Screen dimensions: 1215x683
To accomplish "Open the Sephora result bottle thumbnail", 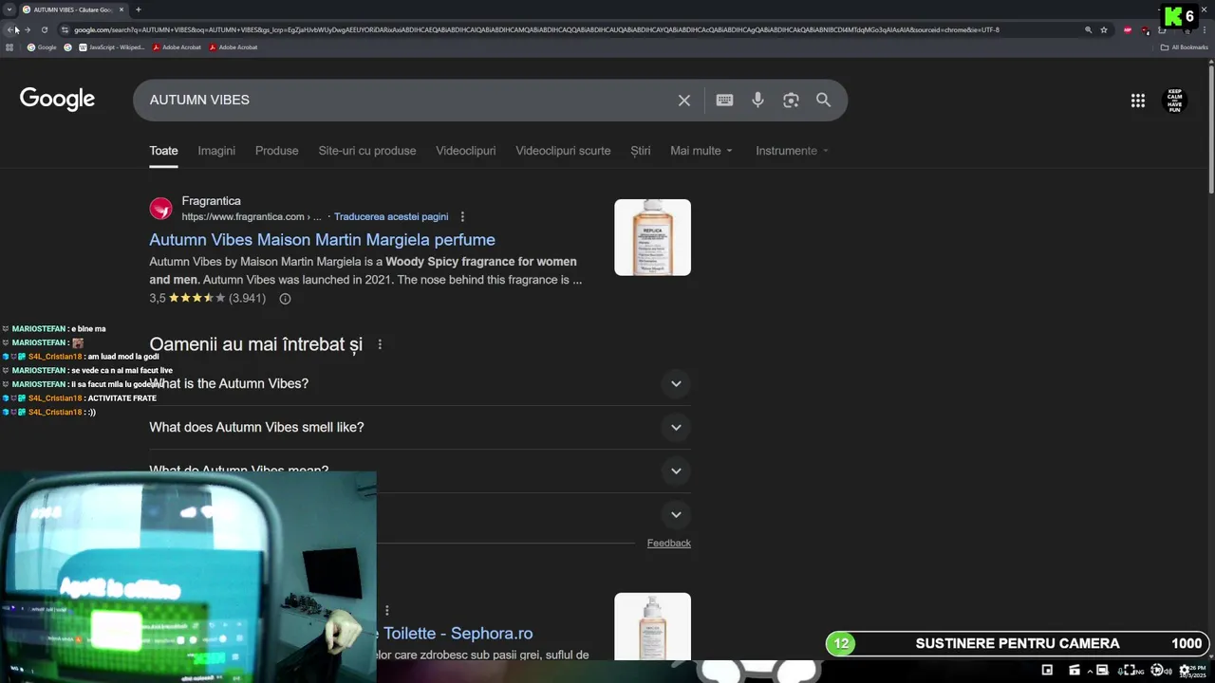I will pyautogui.click(x=652, y=626).
